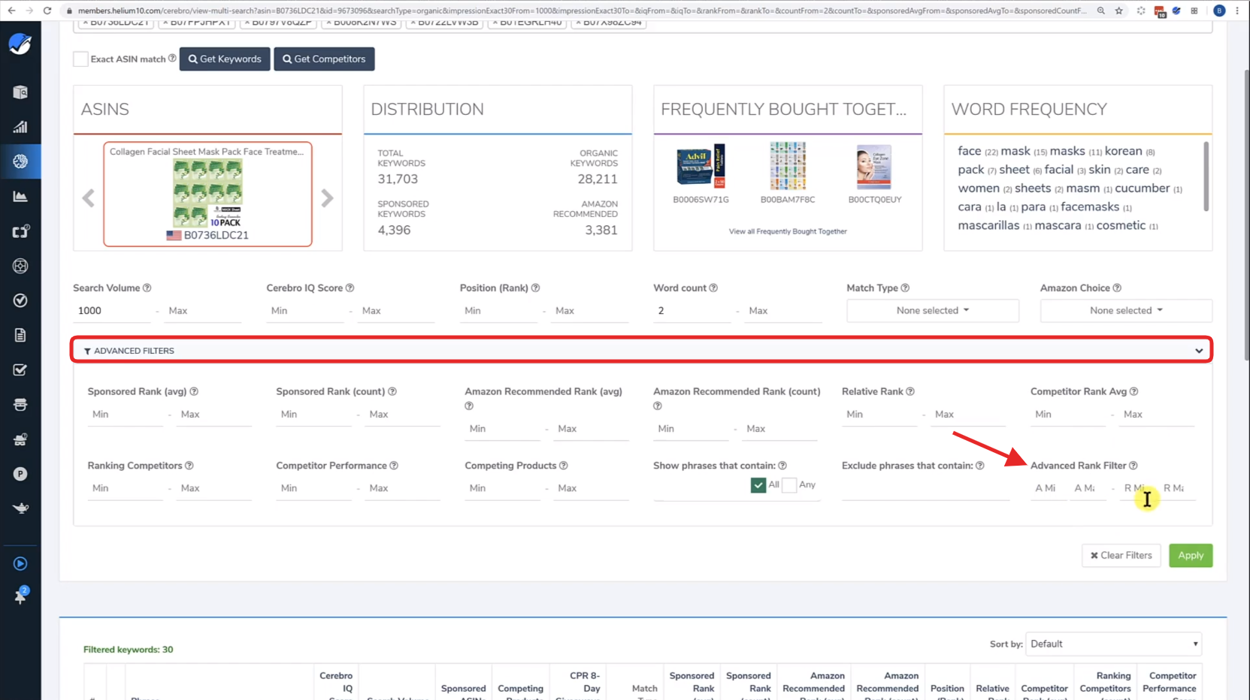The height and width of the screenshot is (700, 1250).
Task: Show next ASIN with right arrow
Action: [x=327, y=198]
